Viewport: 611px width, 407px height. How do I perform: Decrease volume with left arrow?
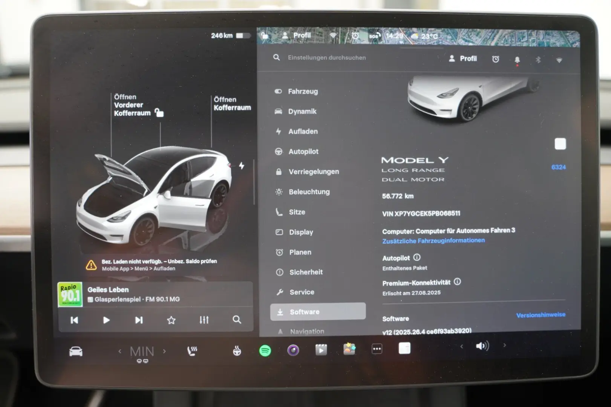click(461, 346)
